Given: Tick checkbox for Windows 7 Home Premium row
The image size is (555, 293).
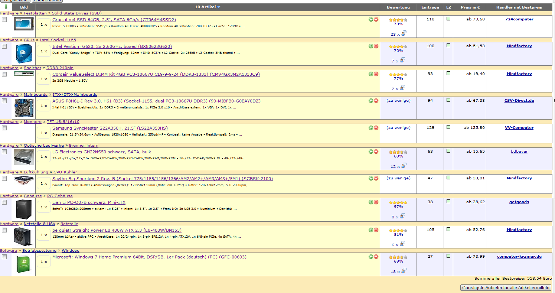Looking at the screenshot, I should (x=4, y=257).
